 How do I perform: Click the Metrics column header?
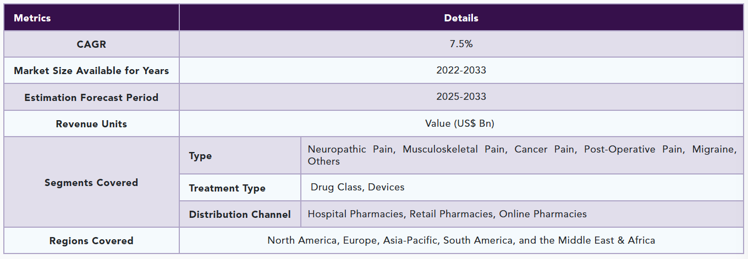coord(32,18)
